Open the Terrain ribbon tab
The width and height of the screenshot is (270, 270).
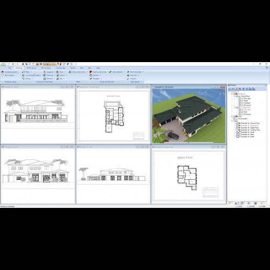[73, 68]
